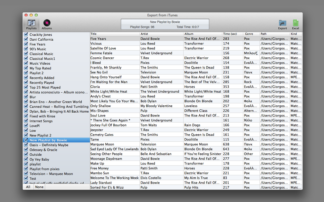Select the song Mis-Shapes
Screen dimensions: 324x202
click(99, 111)
